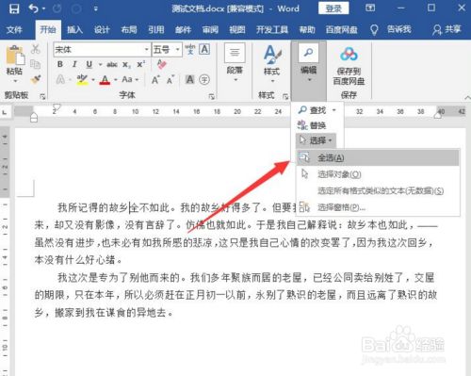
Task: Click the 共享 Share button
Action: click(x=447, y=29)
